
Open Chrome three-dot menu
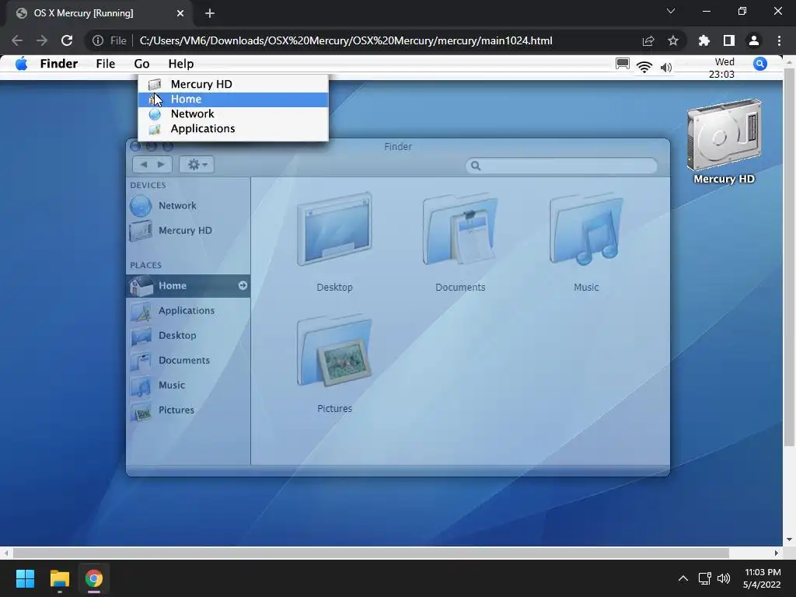(x=779, y=40)
